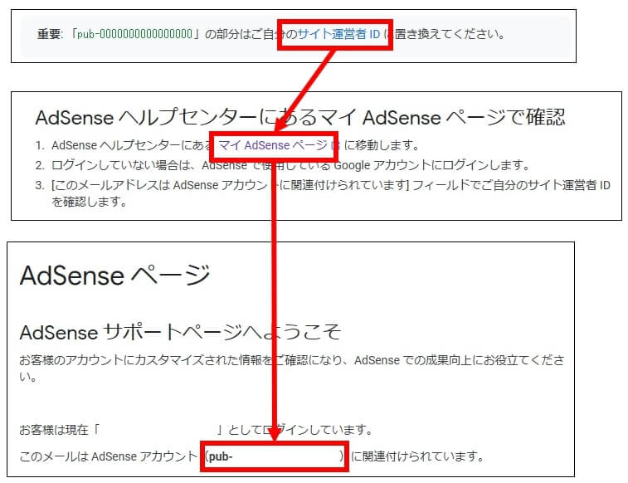Click the external-link icon after マイ AdSense ページ
The image size is (628, 483).
coord(335,145)
